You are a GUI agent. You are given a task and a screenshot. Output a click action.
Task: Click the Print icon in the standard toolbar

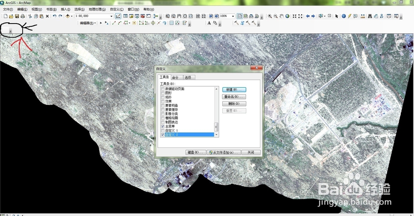[23, 16]
